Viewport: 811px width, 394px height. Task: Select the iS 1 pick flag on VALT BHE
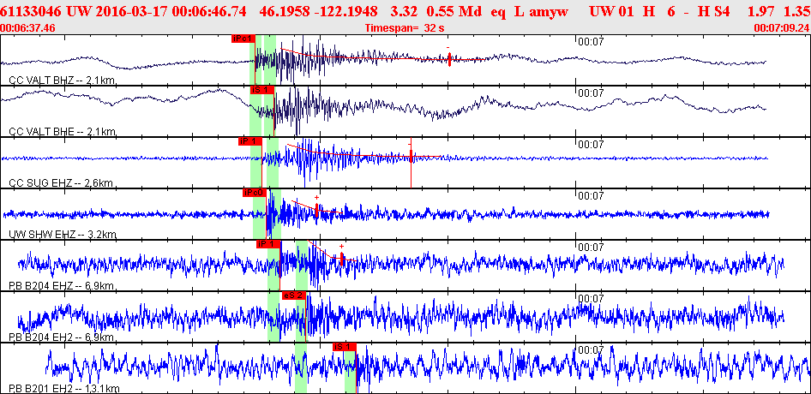click(x=261, y=90)
